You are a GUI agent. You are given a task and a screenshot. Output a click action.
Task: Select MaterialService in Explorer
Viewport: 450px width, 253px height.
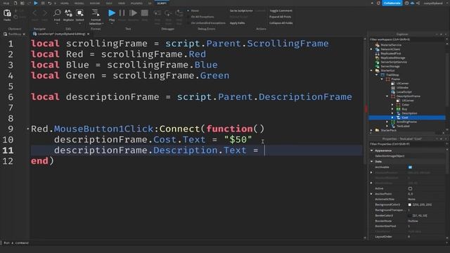coord(391,45)
